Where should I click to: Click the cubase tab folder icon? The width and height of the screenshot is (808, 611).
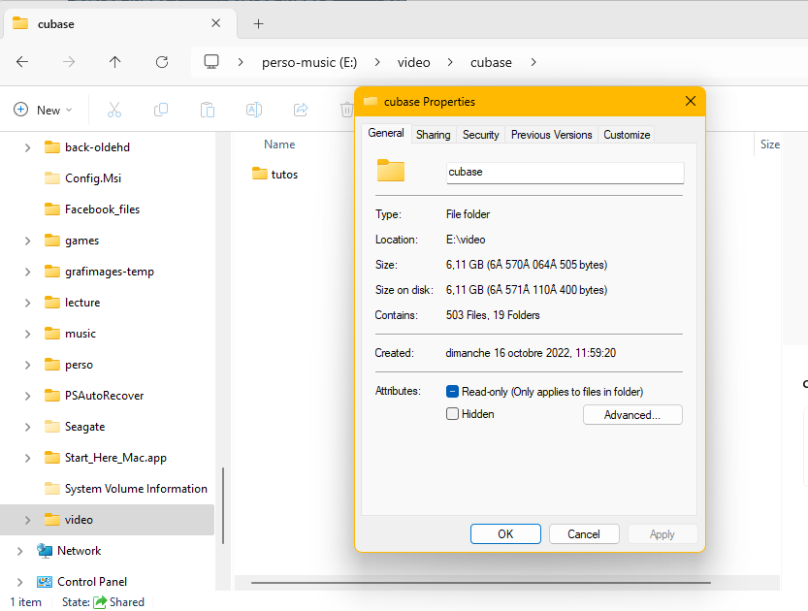[x=20, y=23]
